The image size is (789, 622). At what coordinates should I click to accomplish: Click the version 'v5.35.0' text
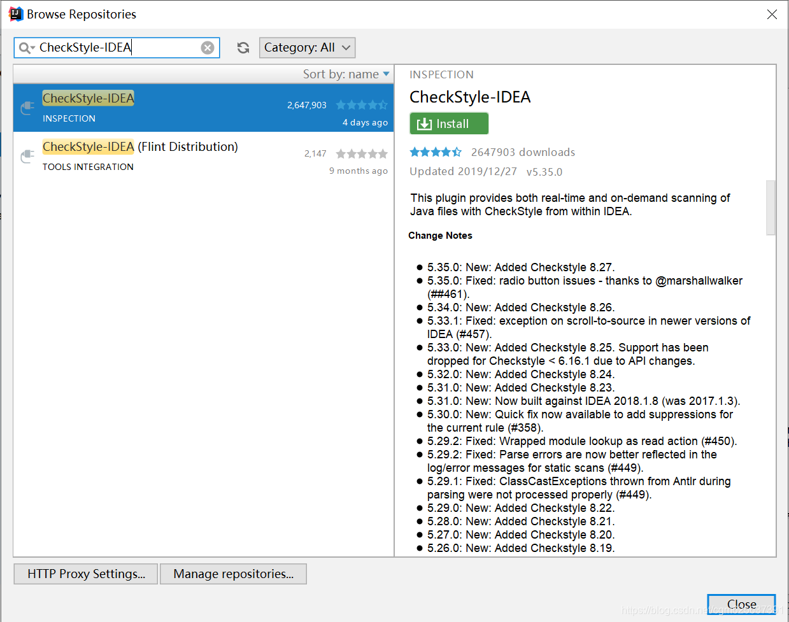pyautogui.click(x=544, y=172)
